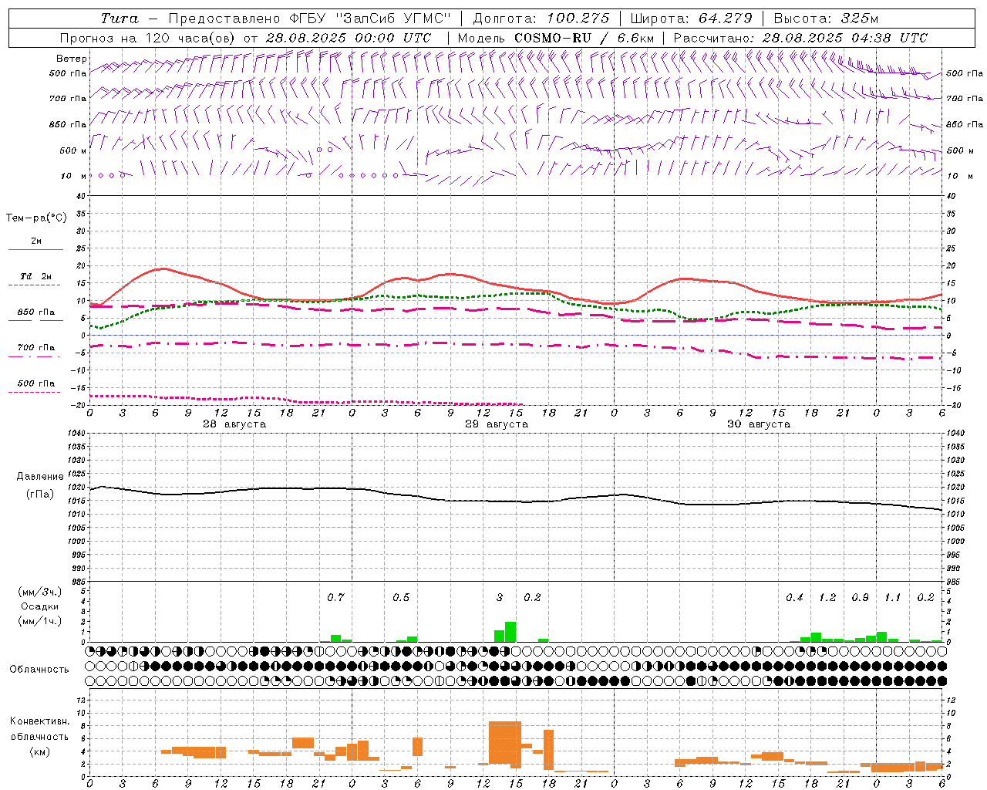
Task: Click the "Td 2м" dew point legend entry
Action: coord(36,276)
